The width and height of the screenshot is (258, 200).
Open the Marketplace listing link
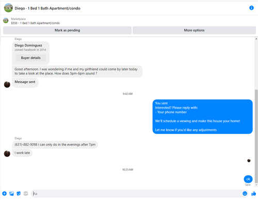coord(36,21)
